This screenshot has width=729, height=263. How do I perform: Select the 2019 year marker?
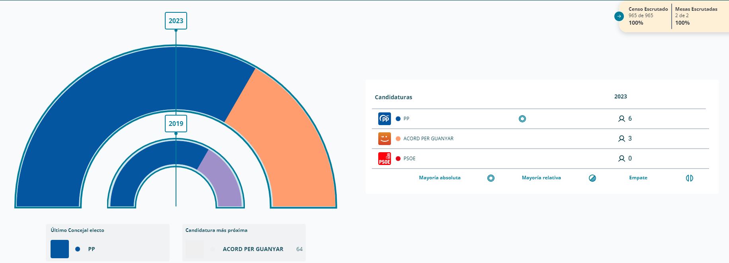tap(176, 124)
